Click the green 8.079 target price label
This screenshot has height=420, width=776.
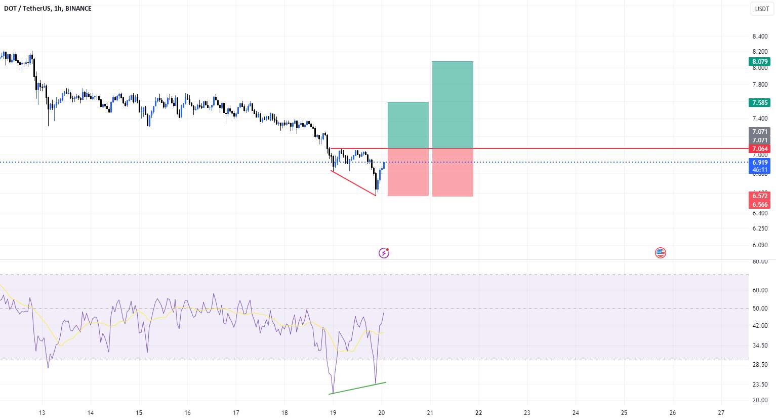point(760,62)
